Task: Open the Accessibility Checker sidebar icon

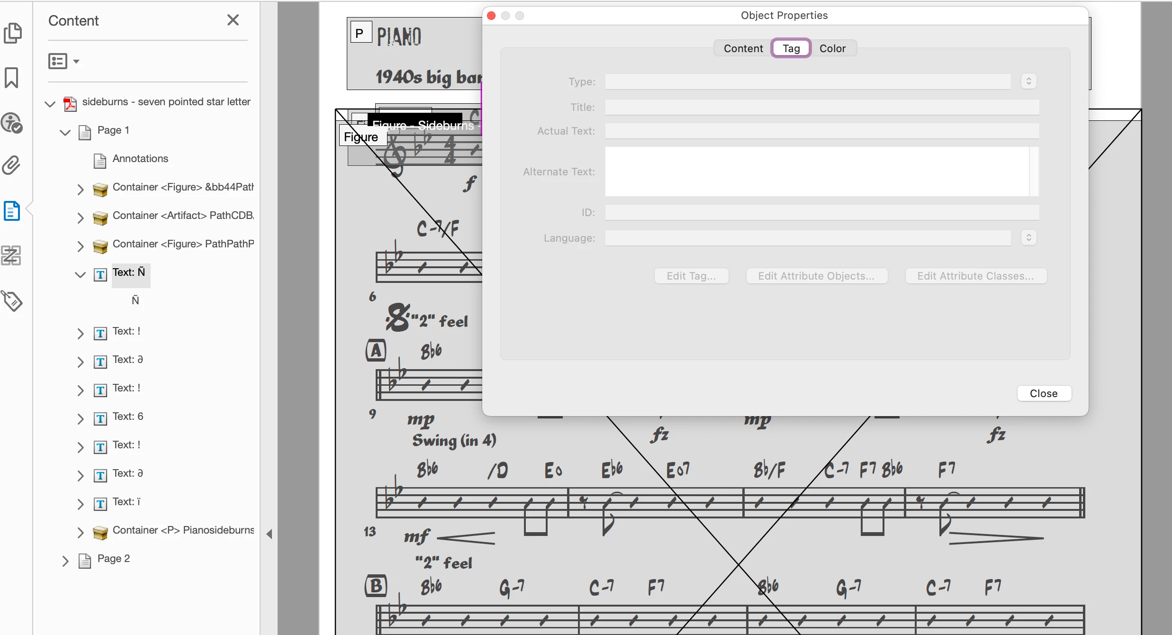Action: 12,123
